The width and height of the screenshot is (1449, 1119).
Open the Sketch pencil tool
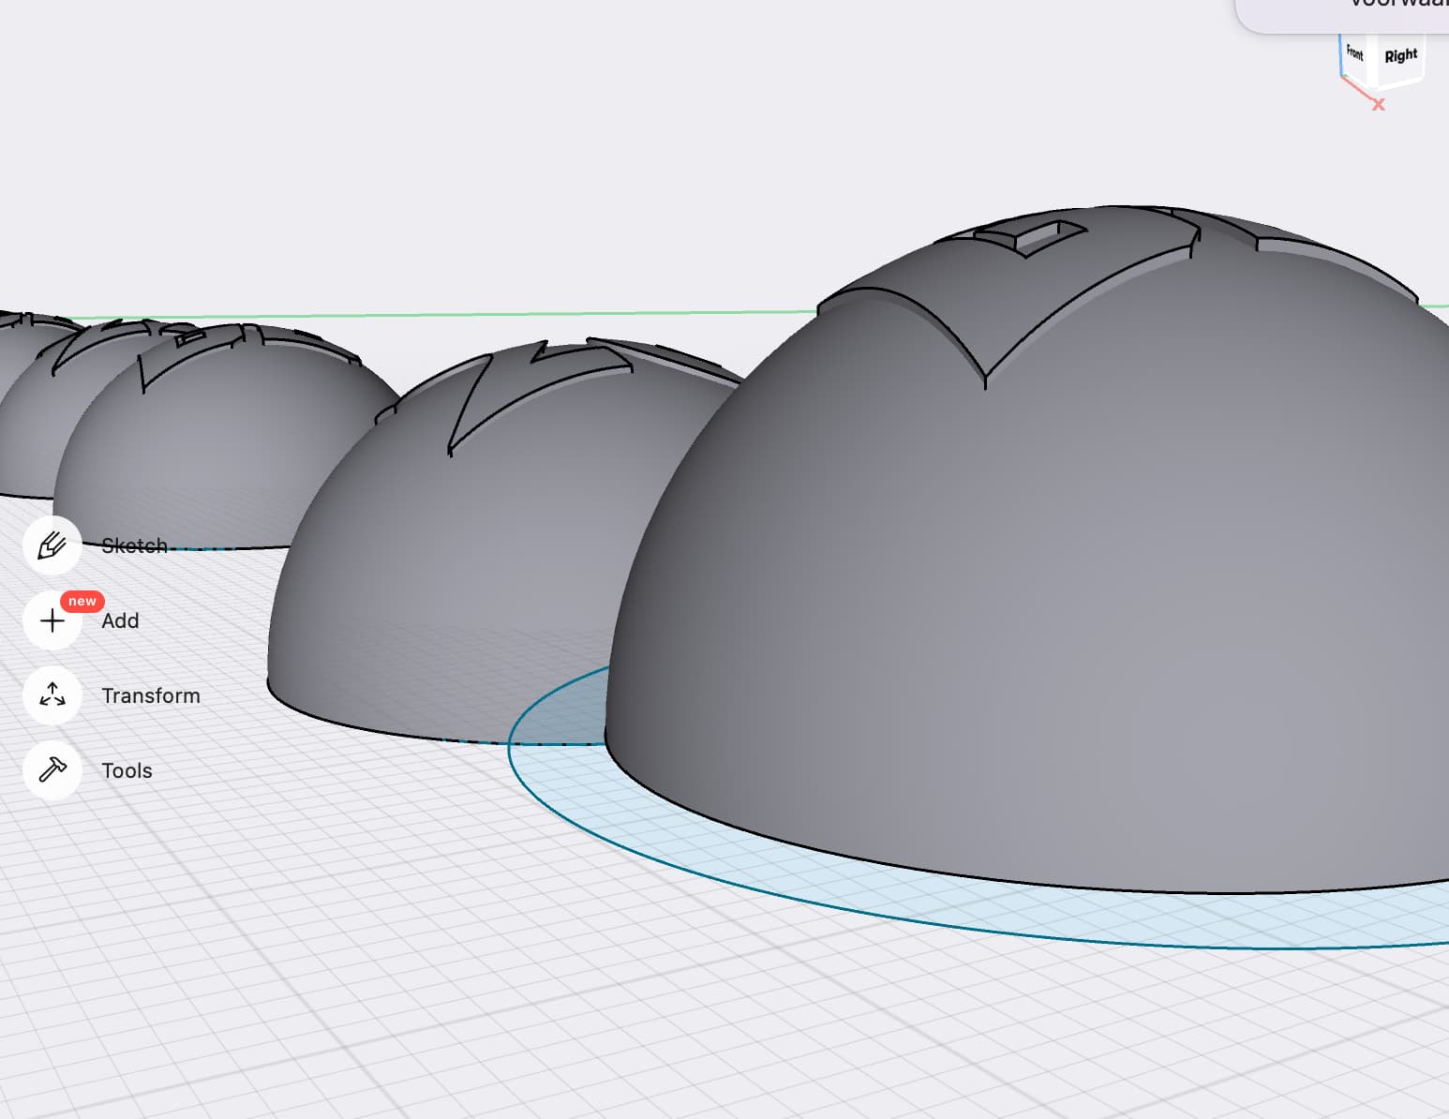click(52, 545)
